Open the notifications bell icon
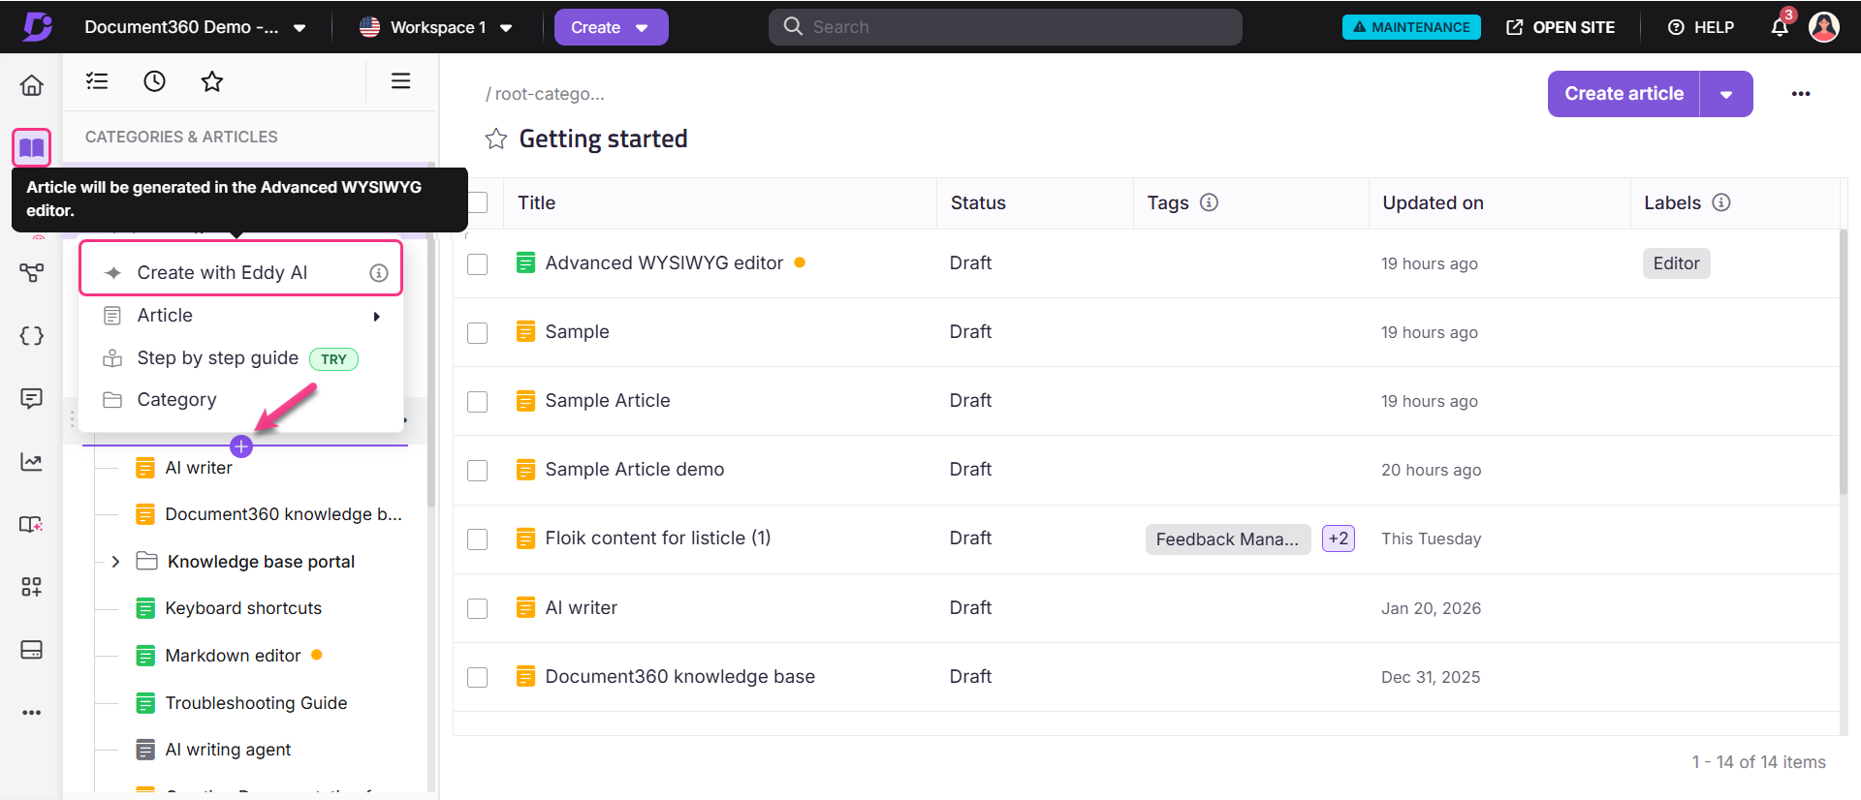The image size is (1861, 800). [1779, 27]
